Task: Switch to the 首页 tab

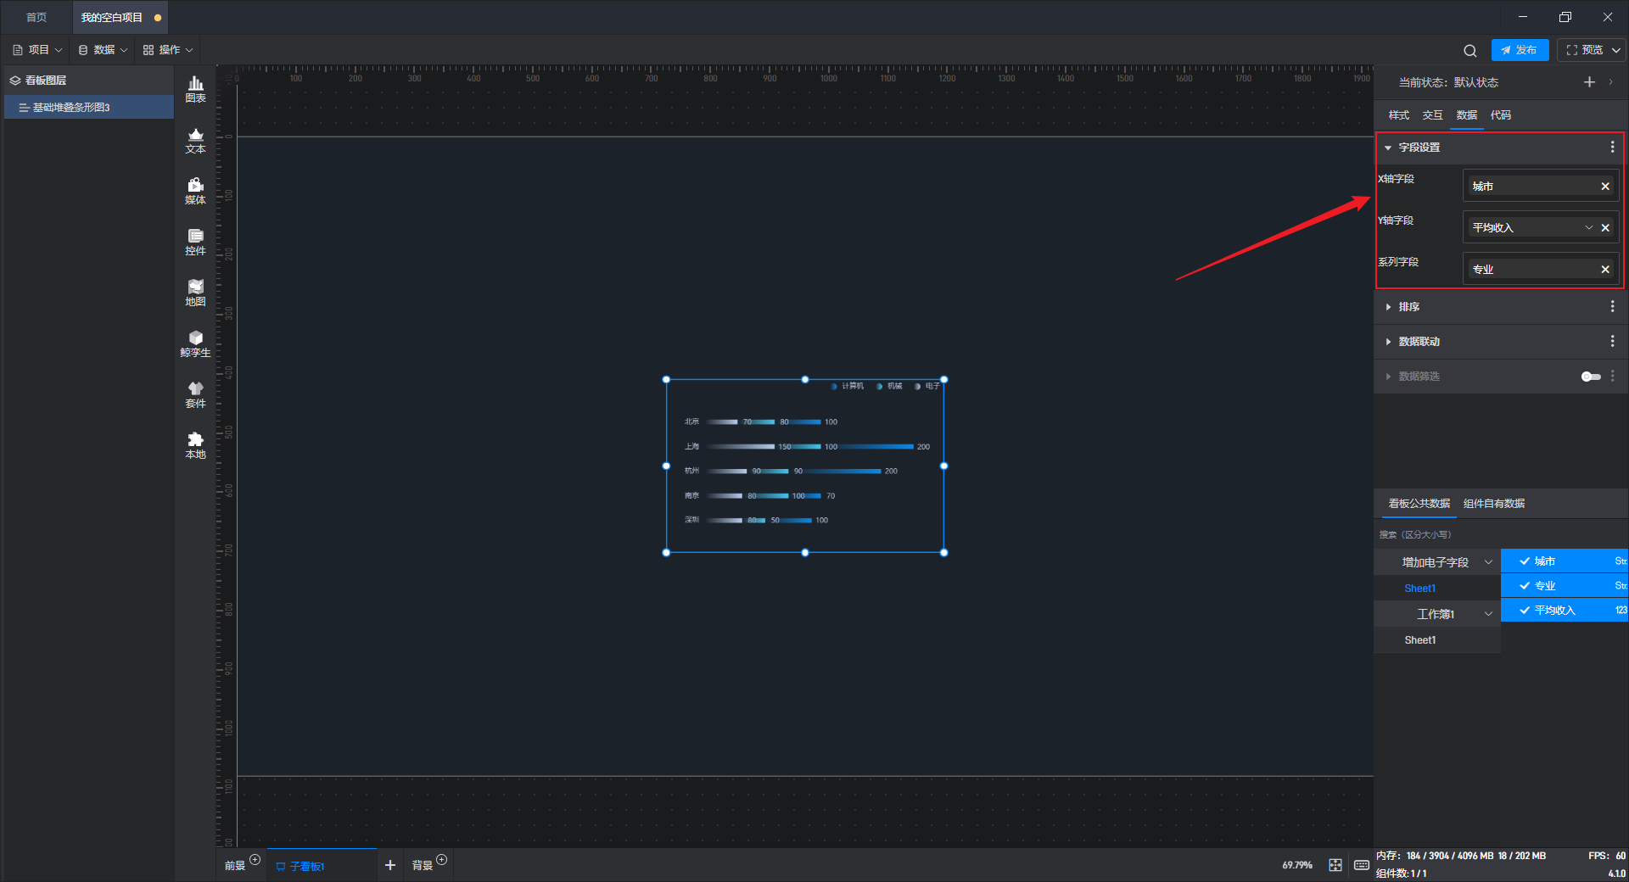Action: tap(36, 18)
